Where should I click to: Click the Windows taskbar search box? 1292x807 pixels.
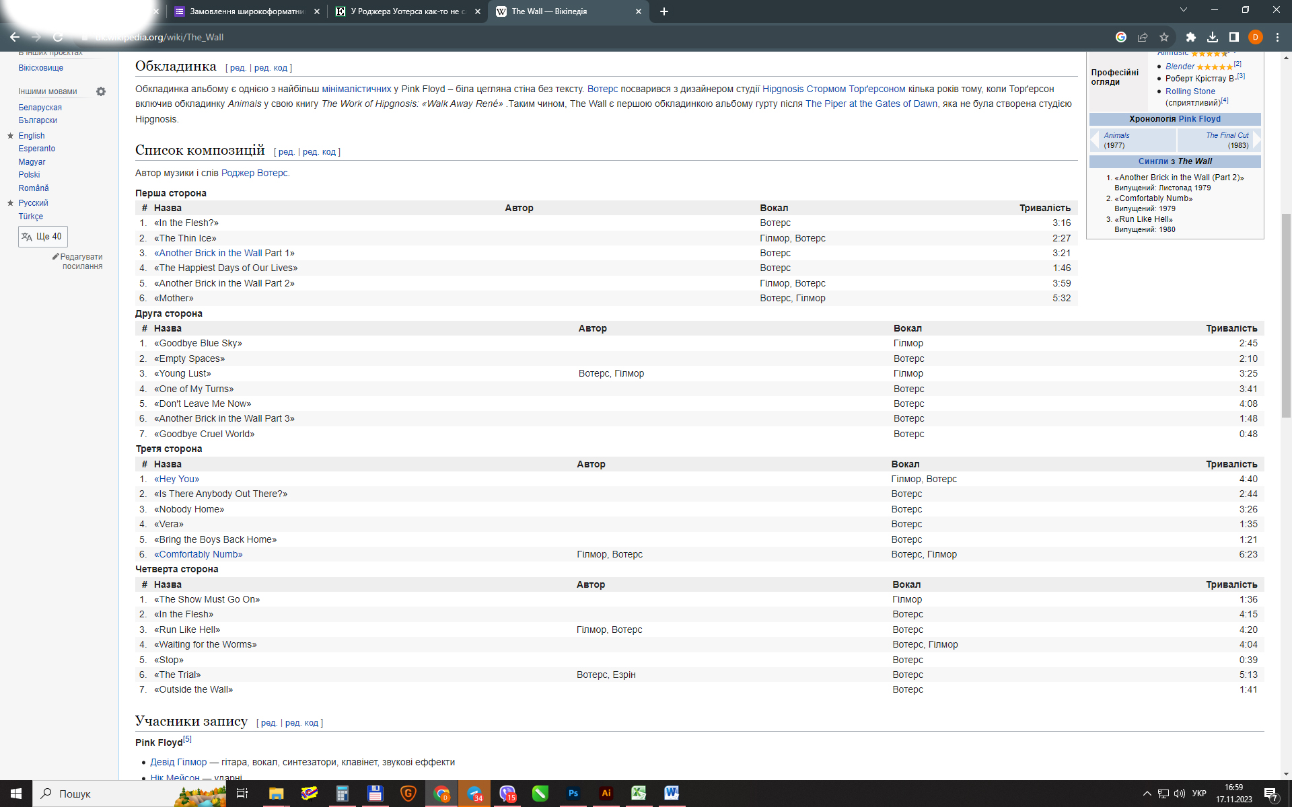point(101,794)
